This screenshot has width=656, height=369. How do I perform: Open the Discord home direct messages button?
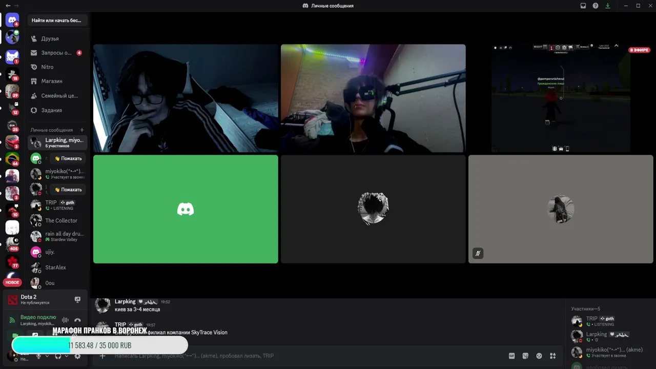(12, 20)
